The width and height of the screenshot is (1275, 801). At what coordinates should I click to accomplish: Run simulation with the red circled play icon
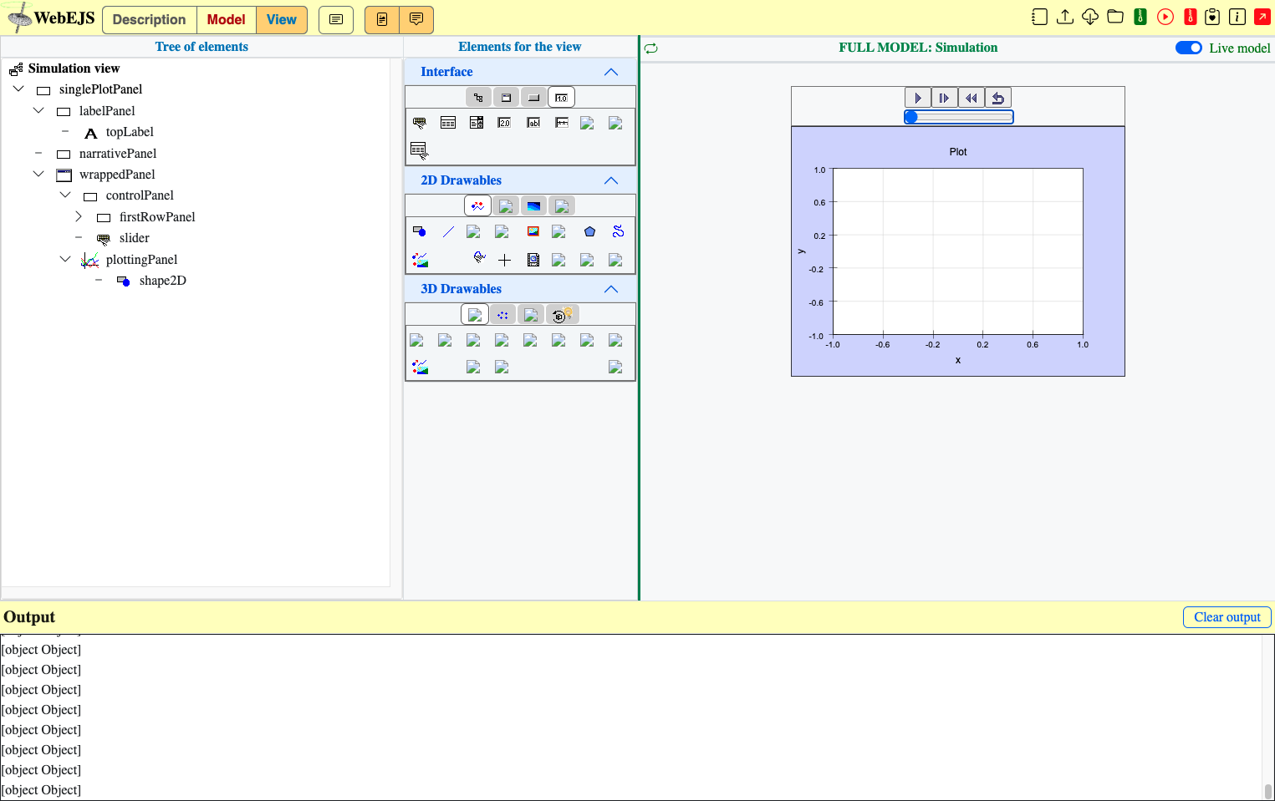(1165, 17)
